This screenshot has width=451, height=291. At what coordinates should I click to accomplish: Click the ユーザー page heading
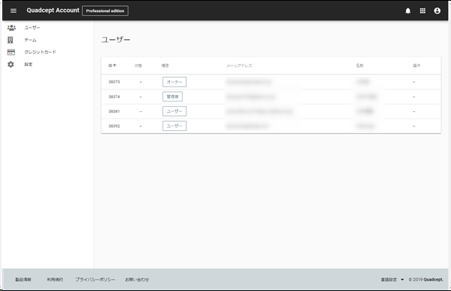116,39
